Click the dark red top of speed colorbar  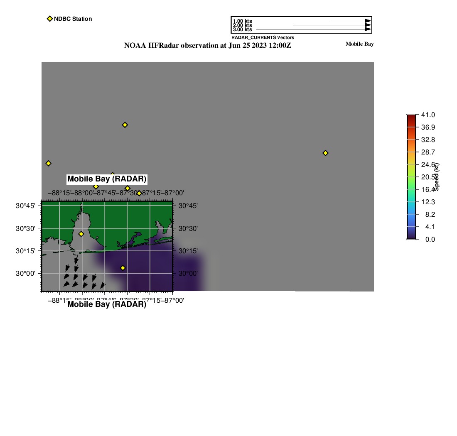(411, 117)
